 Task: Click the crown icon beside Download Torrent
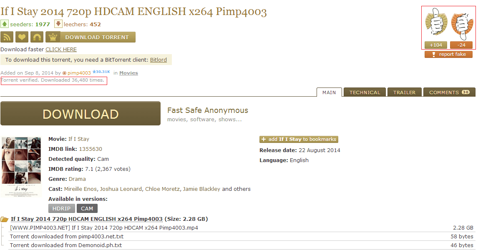pyautogui.click(x=53, y=37)
